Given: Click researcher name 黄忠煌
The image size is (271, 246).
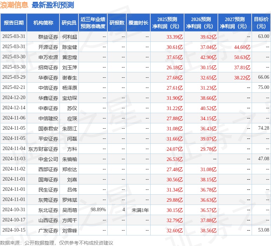Looking at the screenshot, I should pyautogui.click(x=70, y=57).
